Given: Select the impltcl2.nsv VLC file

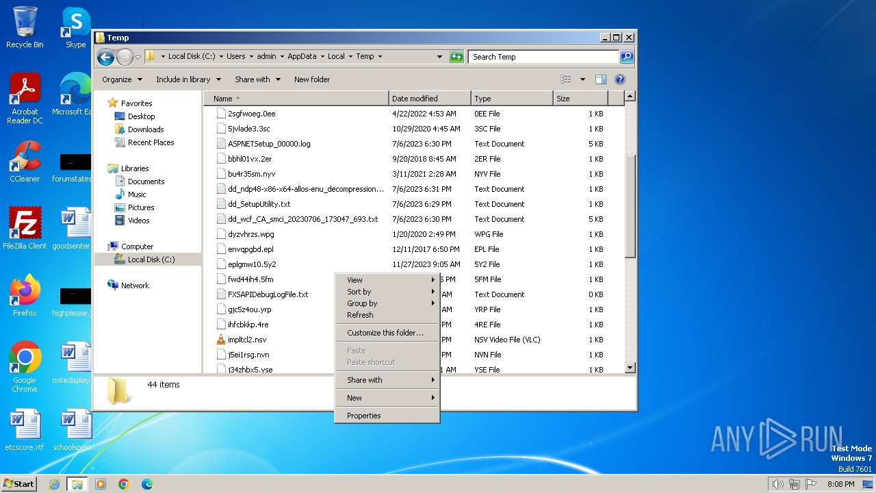Looking at the screenshot, I should [247, 340].
